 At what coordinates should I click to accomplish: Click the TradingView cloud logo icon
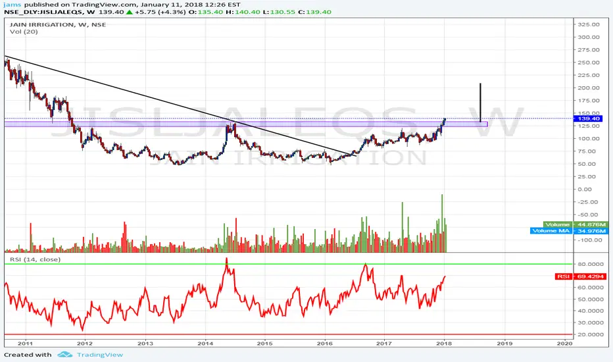65,355
